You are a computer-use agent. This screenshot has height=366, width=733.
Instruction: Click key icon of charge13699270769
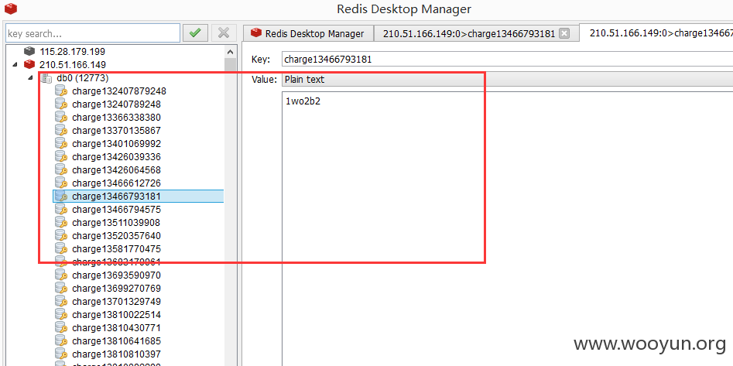tap(61, 288)
